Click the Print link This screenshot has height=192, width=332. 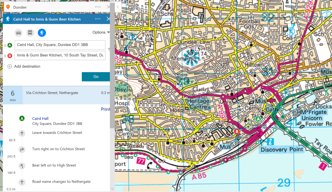coord(105,109)
